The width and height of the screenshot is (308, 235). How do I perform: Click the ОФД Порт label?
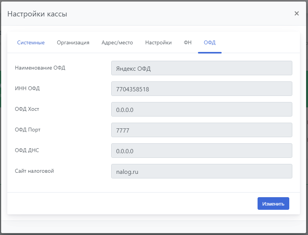coord(28,130)
